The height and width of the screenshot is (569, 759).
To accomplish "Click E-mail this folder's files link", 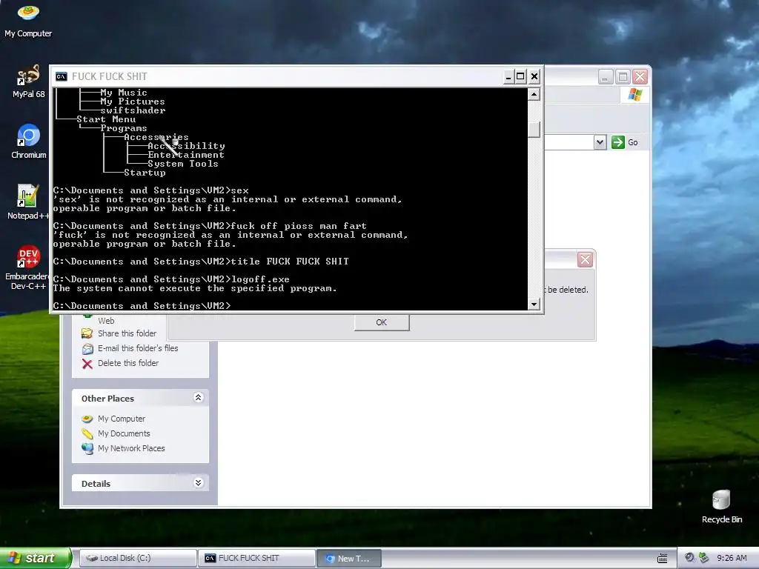I will click(x=138, y=348).
